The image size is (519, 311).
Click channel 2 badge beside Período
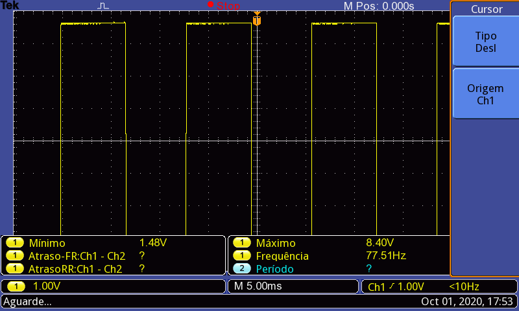[242, 268]
